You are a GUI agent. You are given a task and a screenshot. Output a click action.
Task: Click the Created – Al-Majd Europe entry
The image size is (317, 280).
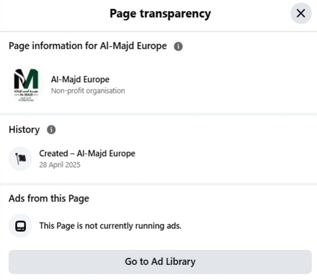87,153
